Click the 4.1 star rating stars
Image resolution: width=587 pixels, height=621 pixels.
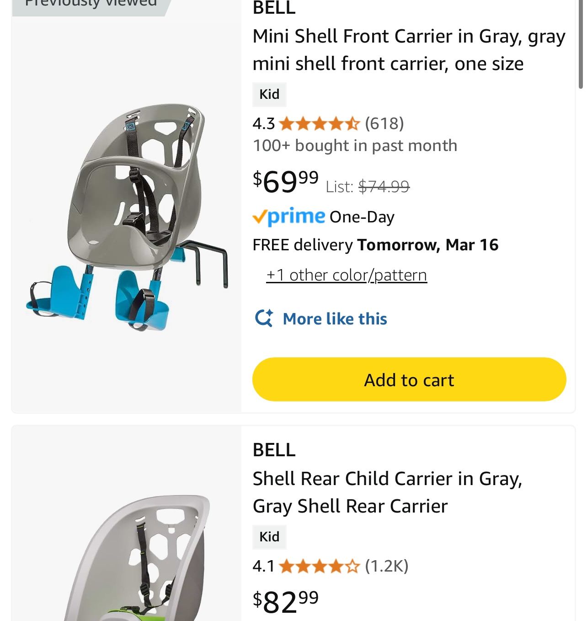(x=319, y=567)
